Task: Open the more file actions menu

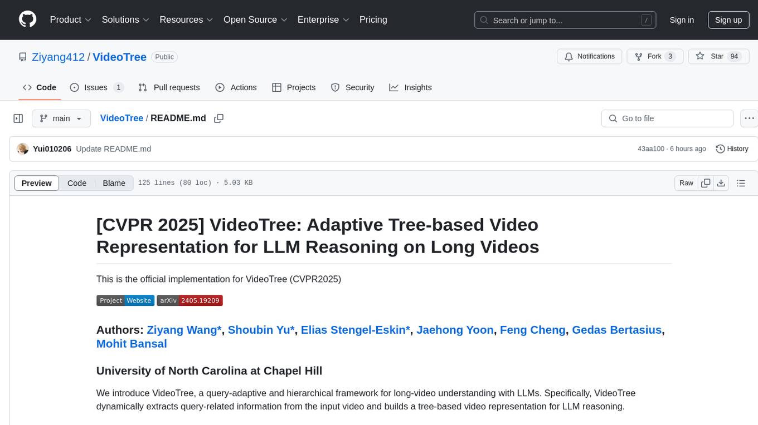Action: (749, 118)
